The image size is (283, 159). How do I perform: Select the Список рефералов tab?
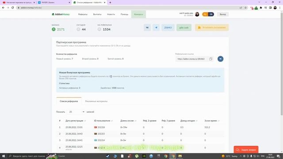tap(69, 101)
